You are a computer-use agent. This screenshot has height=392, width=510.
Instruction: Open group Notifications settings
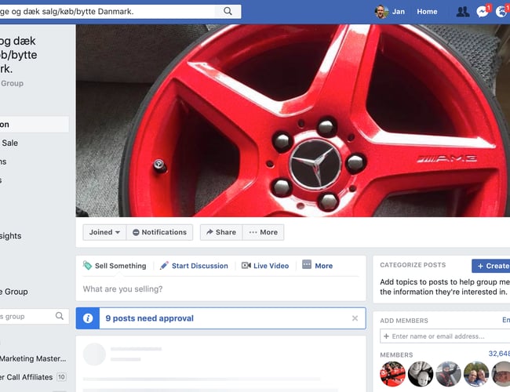tap(159, 232)
